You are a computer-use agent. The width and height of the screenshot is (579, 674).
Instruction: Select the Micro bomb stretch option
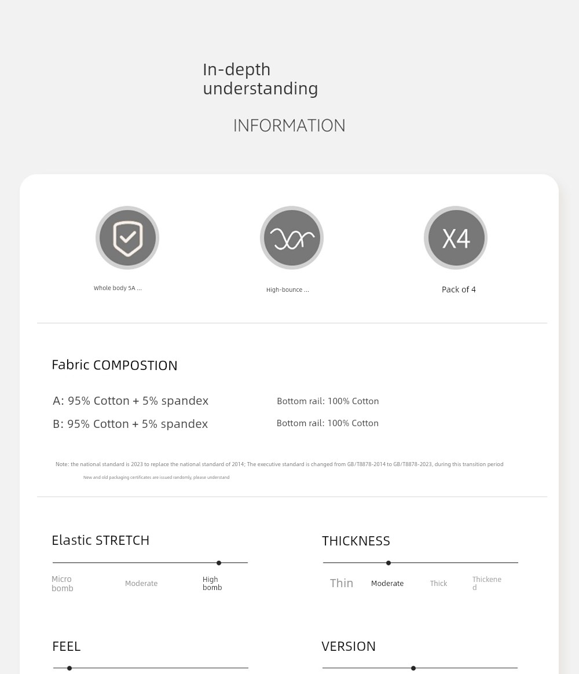tap(63, 584)
